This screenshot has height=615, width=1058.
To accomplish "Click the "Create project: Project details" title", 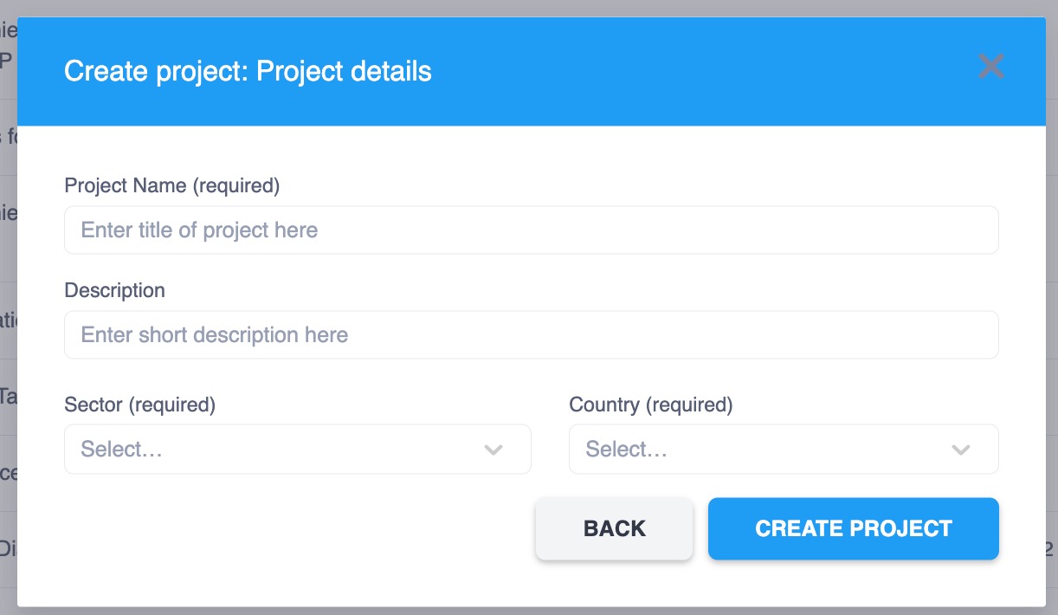I will (x=248, y=71).
